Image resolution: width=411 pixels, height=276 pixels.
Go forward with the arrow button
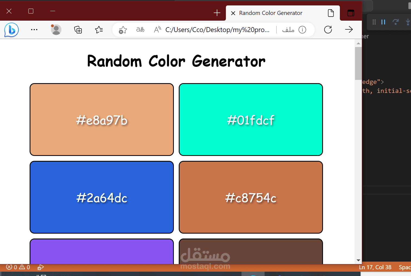tap(349, 29)
